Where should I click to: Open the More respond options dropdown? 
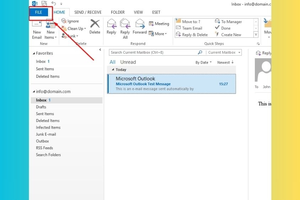coord(158,34)
